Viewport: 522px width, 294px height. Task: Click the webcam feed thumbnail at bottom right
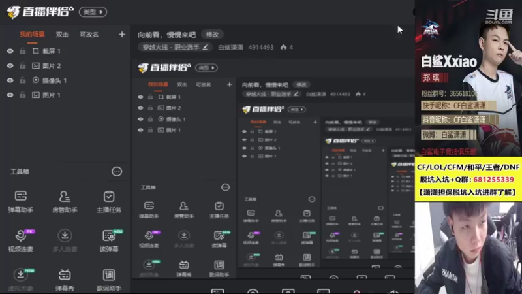[x=468, y=248]
